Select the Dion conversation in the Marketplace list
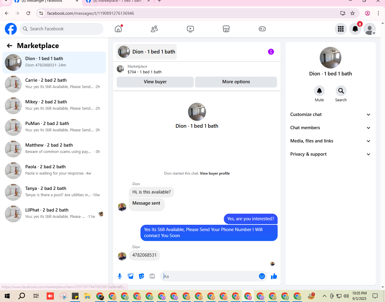This screenshot has width=385, height=302. [54, 63]
